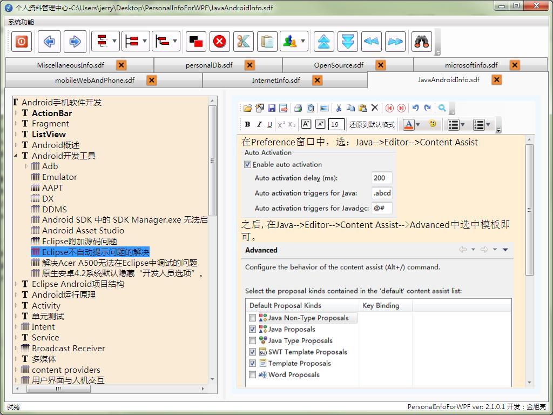Click the main toolbar scissors cut button
Screen dimensions: 553x415
[244, 41]
